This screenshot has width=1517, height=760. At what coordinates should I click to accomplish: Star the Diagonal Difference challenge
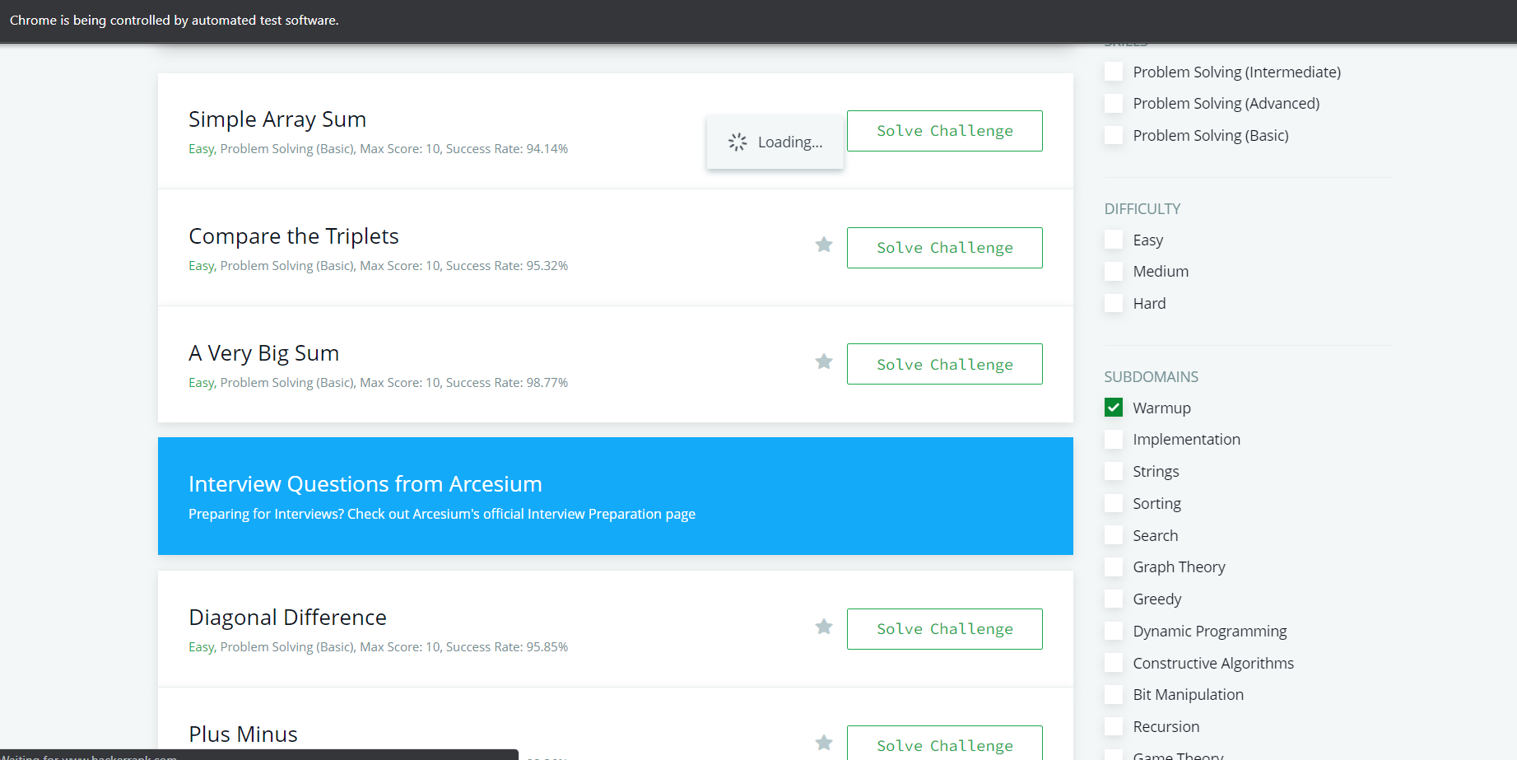823,627
